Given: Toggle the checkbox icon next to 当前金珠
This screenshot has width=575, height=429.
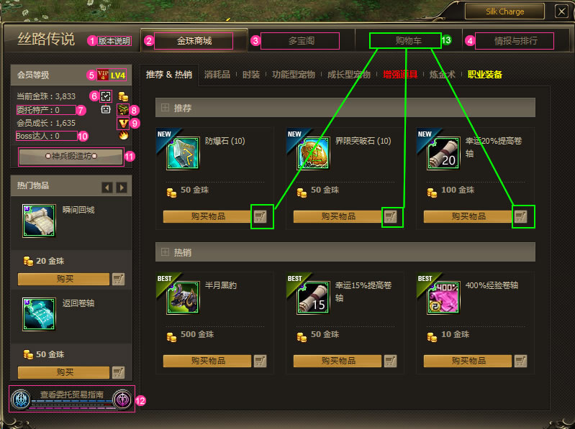Looking at the screenshot, I should 106,96.
